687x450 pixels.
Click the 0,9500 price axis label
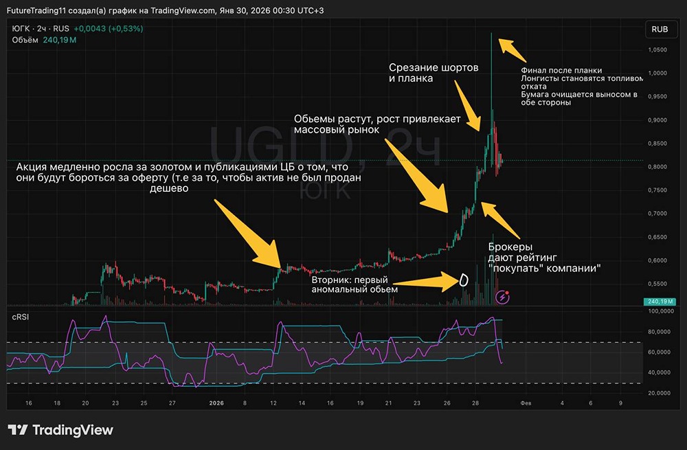click(657, 97)
